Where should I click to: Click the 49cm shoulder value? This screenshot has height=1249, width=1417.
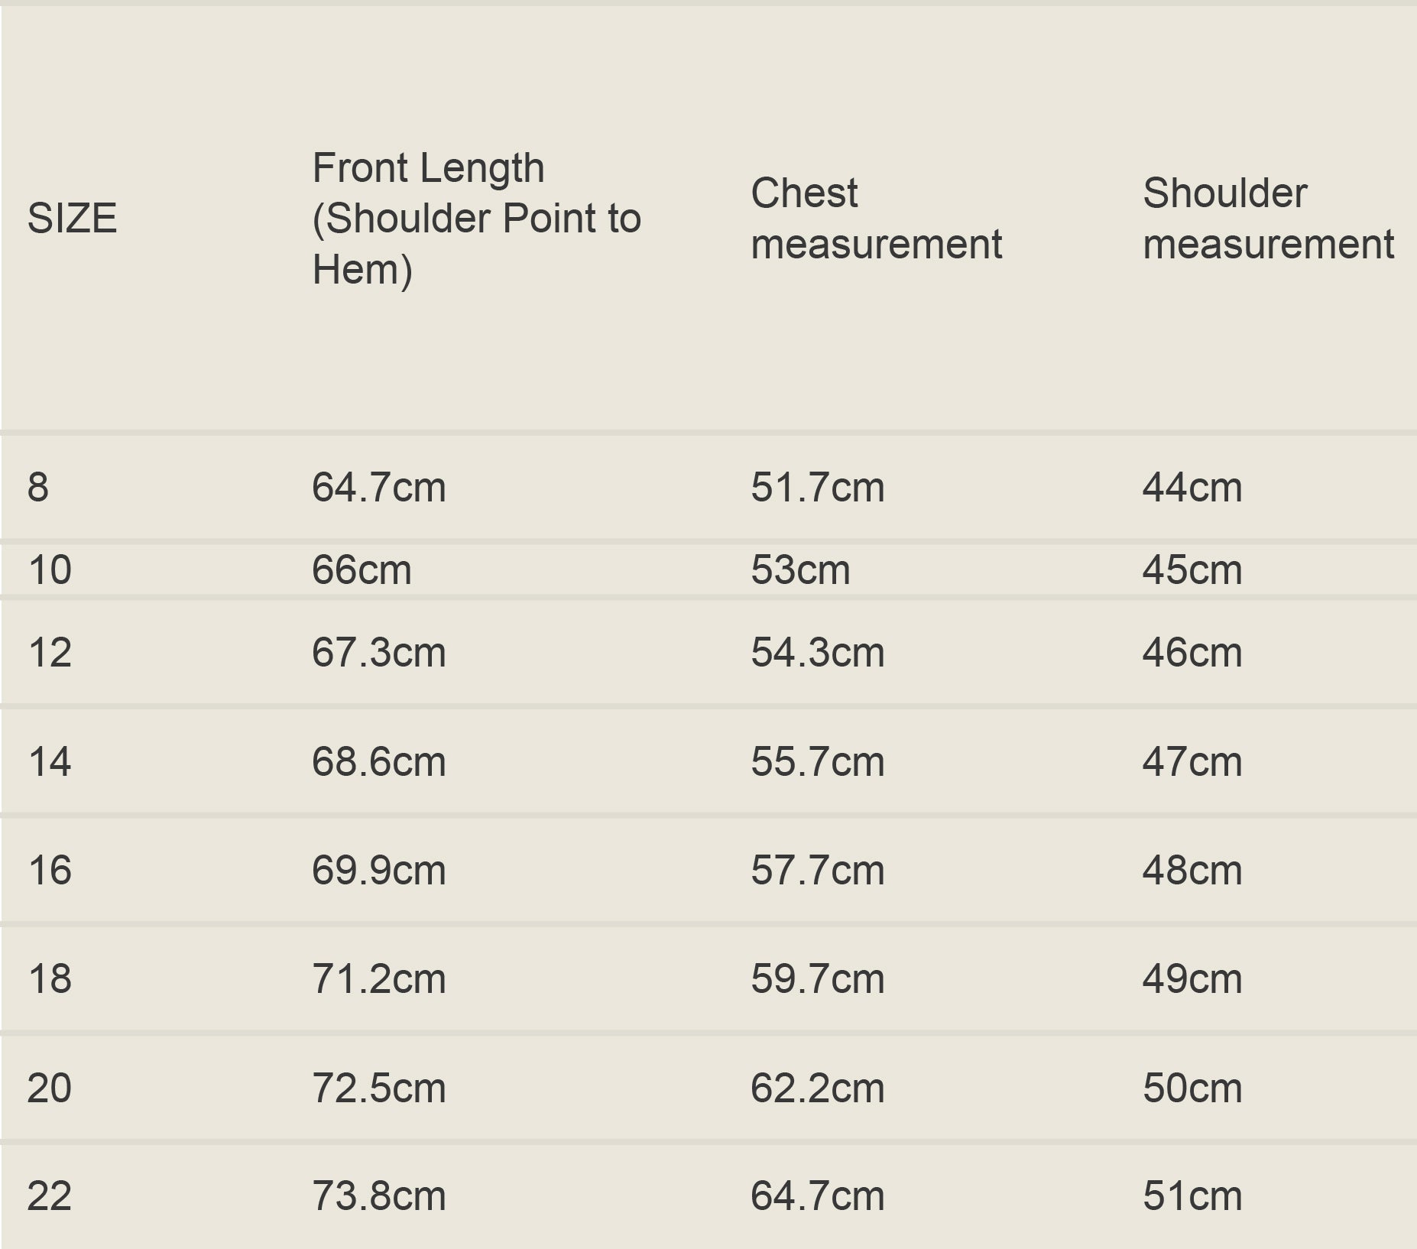(x=1192, y=979)
